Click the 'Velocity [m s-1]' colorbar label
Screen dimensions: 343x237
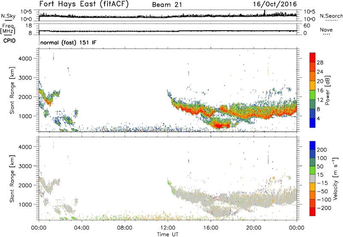[x=335, y=178]
